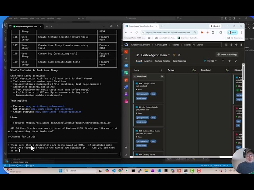This screenshot has width=254, height=190.
Task: Favorite the CortexAgent Team board star
Action: tap(174, 55)
